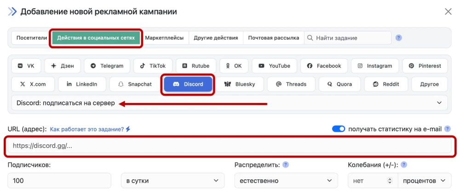The height and width of the screenshot is (195, 460).
Task: Open the 'в сутки' period dropdown
Action: [172, 181]
